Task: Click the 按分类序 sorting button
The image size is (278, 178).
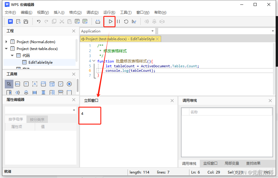Action: pos(37,119)
